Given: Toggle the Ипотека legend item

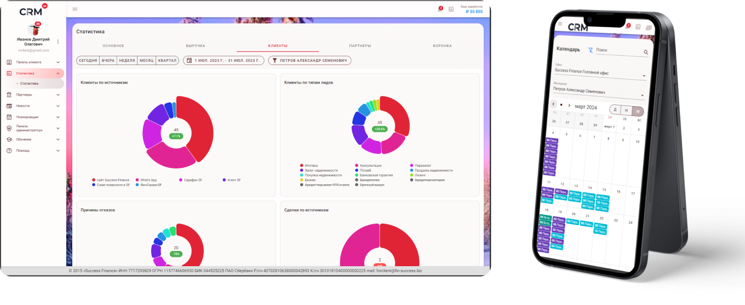Looking at the screenshot, I should (x=309, y=165).
